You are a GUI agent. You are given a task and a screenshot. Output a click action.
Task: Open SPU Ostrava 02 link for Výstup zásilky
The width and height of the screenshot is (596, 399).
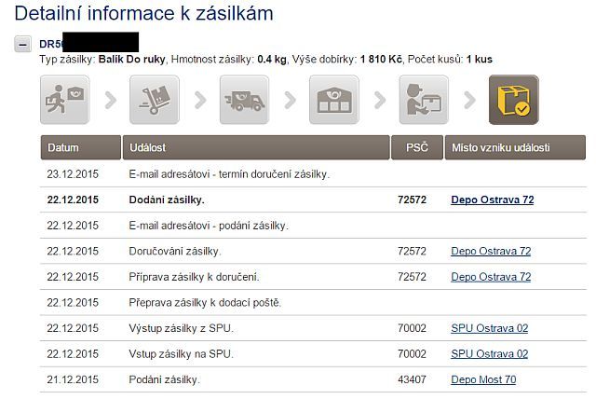coord(490,328)
